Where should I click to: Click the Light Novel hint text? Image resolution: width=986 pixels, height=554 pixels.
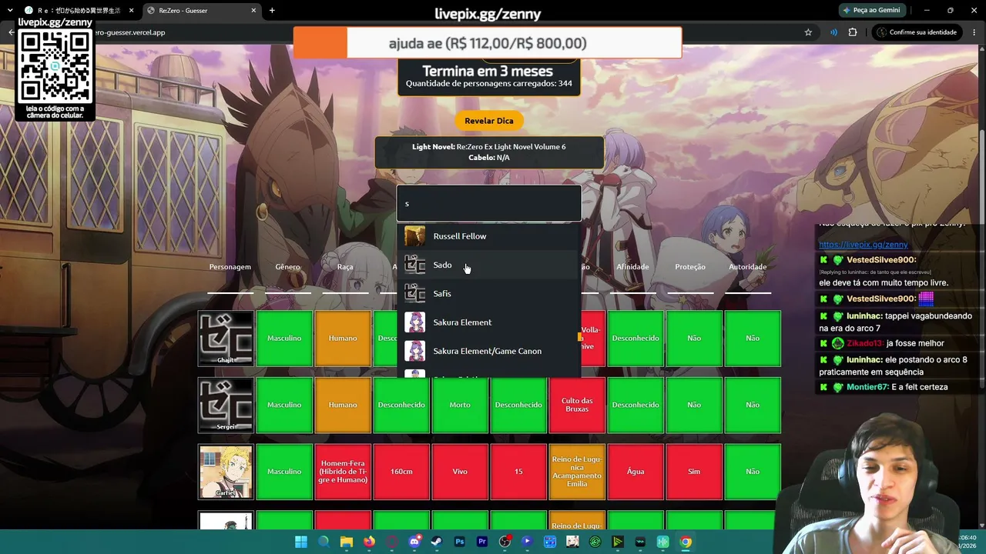[x=489, y=147]
